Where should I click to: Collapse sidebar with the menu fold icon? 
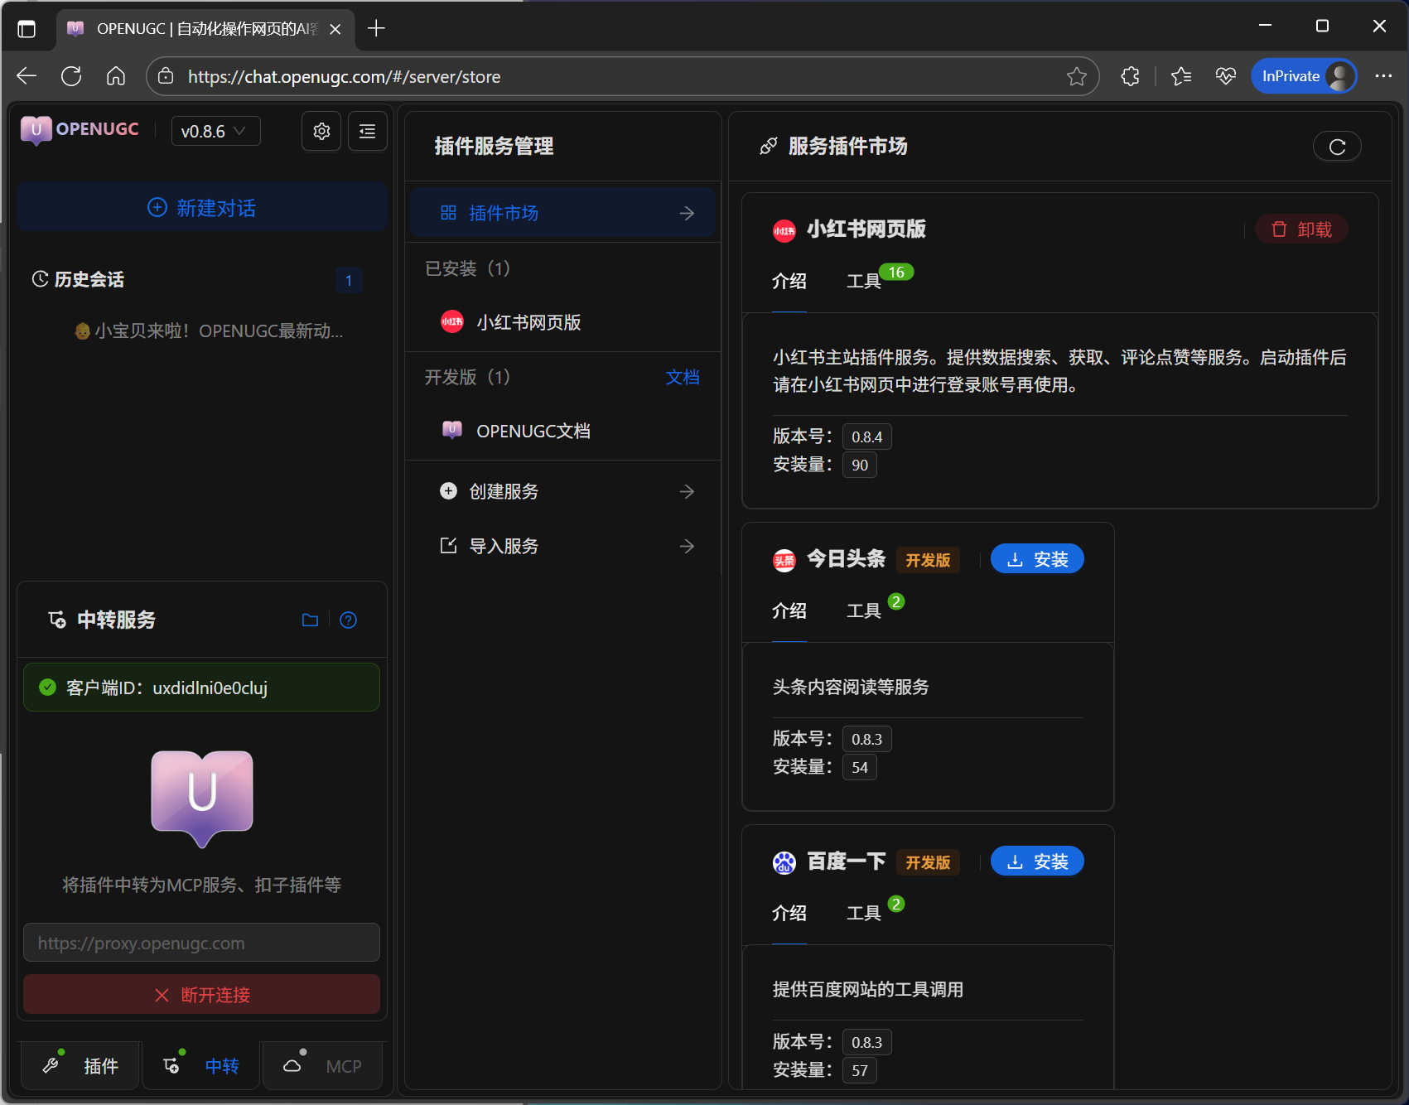(368, 131)
